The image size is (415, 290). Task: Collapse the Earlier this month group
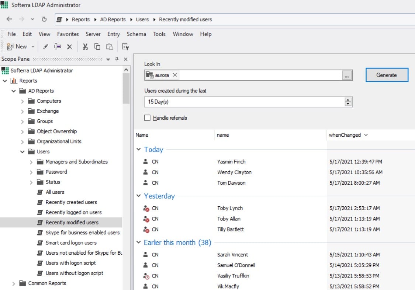[139, 242]
